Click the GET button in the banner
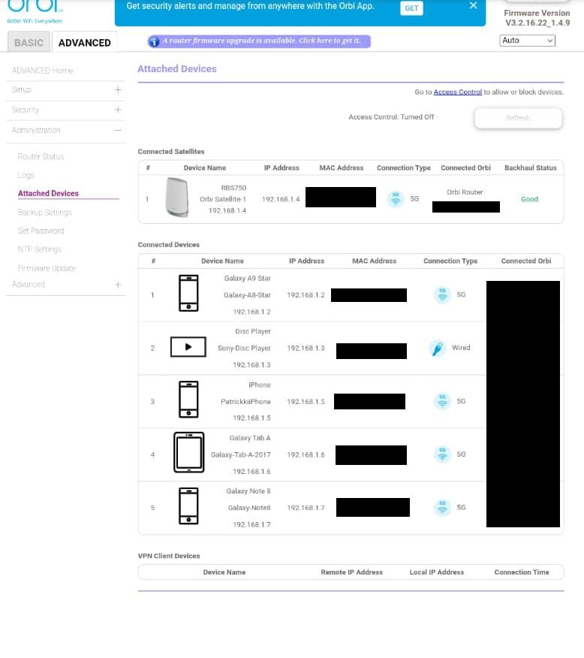 click(x=411, y=8)
